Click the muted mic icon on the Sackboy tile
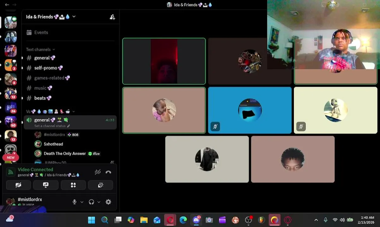This screenshot has height=227, width=380. (x=301, y=127)
